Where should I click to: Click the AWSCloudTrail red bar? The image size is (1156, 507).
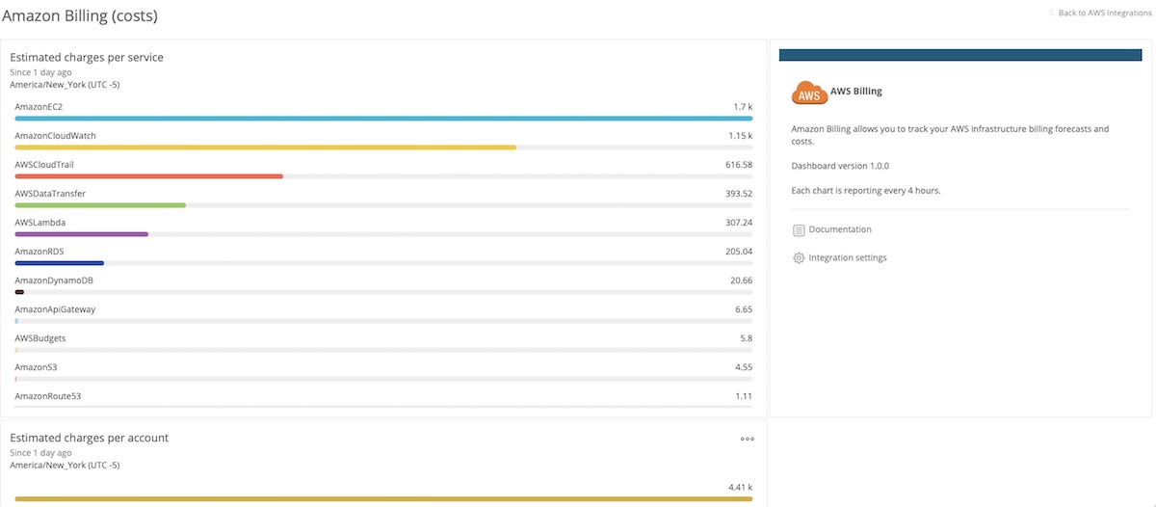pos(148,176)
